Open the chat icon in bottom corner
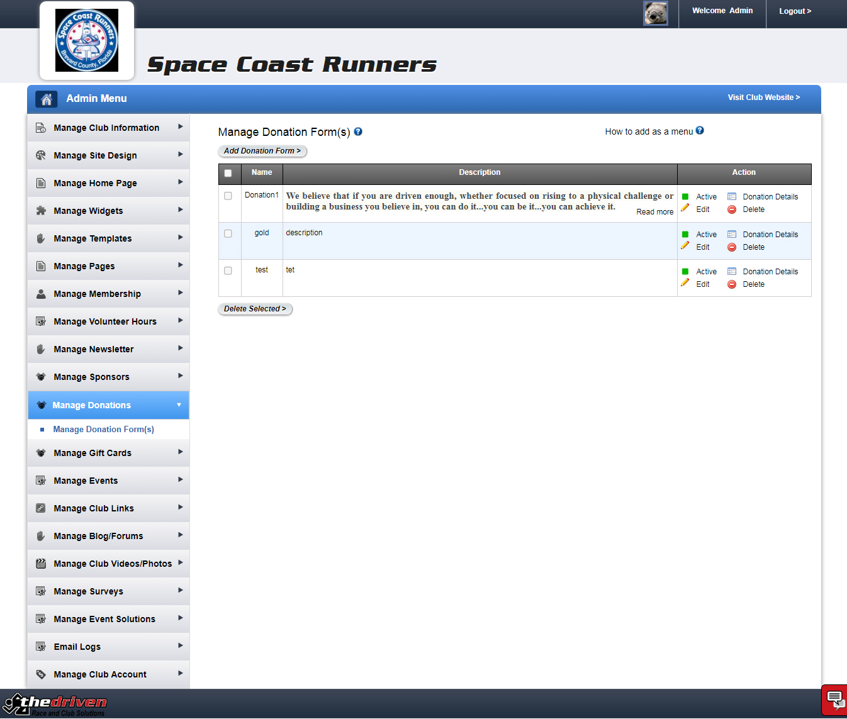 pyautogui.click(x=834, y=699)
